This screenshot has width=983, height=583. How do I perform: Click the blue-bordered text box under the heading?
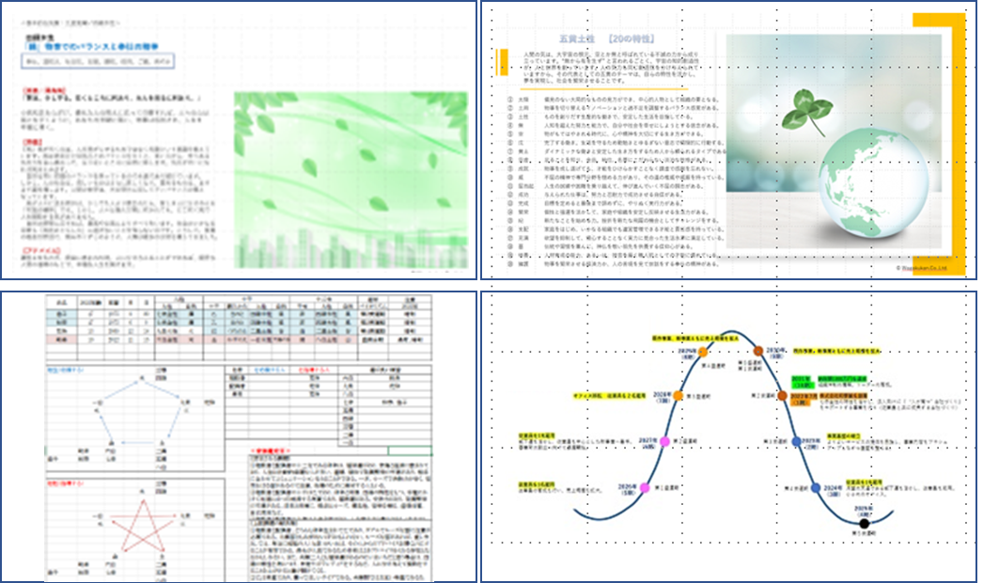[x=98, y=61]
